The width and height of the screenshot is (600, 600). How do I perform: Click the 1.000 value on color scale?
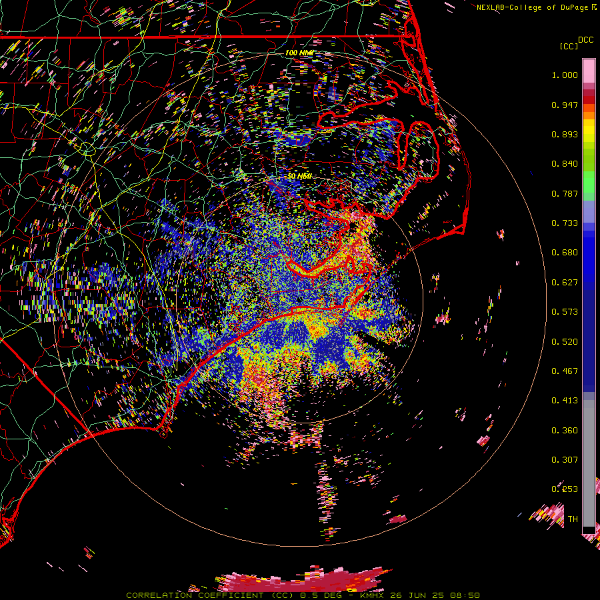tap(565, 75)
